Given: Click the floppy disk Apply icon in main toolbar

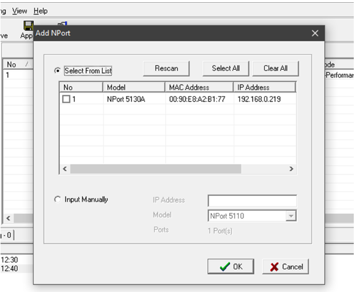Looking at the screenshot, I should pos(28,26).
